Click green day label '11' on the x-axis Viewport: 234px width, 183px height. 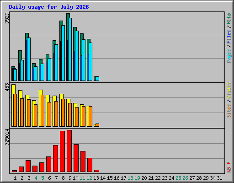82,178
